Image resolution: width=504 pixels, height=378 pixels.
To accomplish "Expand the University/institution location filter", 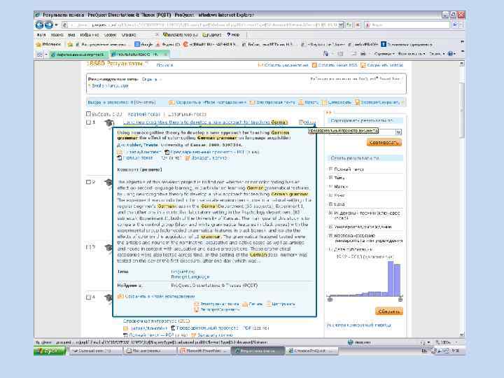I will point(330,236).
